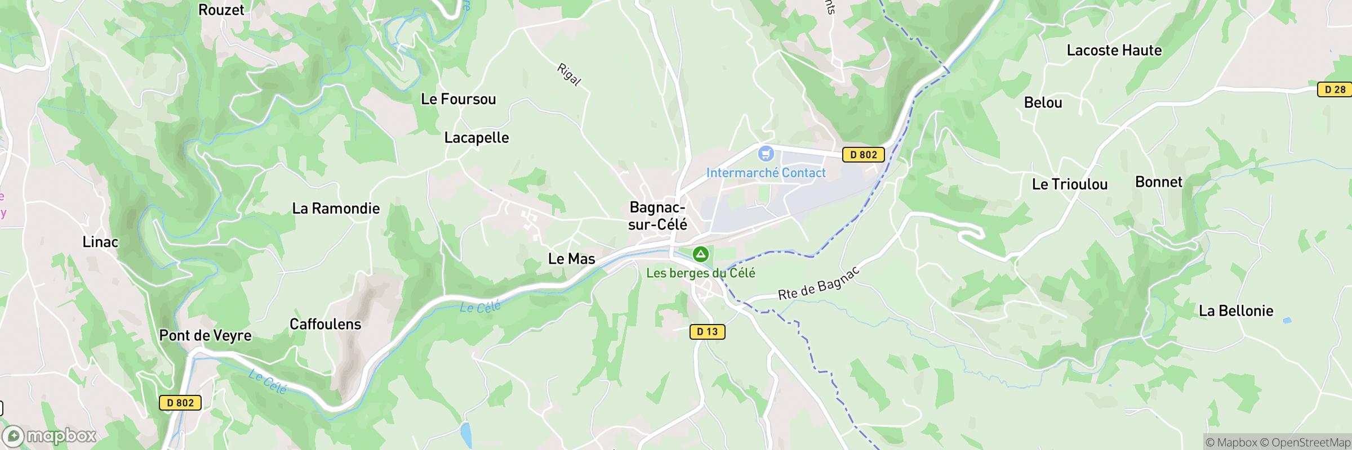Click the green campsite triangle icon
The width and height of the screenshot is (1352, 450).
click(700, 254)
